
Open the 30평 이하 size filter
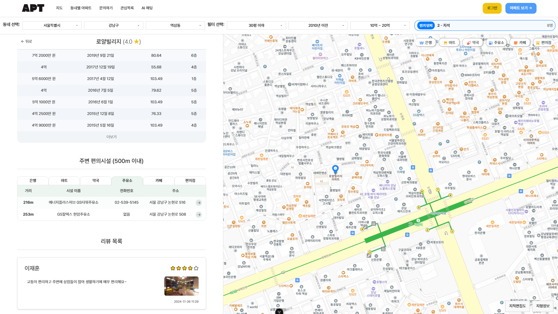[256, 26]
